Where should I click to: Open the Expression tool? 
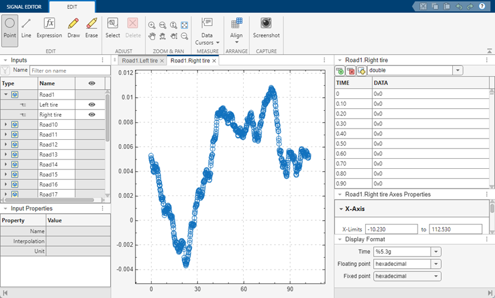49,28
